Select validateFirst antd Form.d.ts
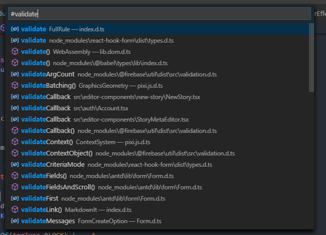 click(x=157, y=199)
